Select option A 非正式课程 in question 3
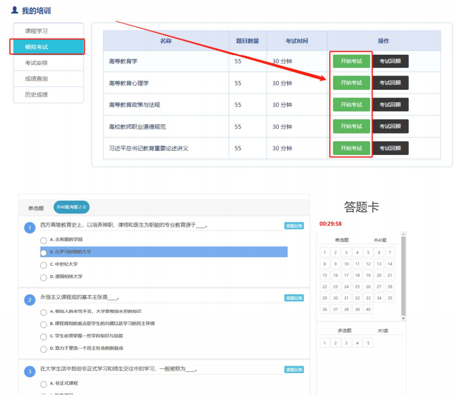 [44, 384]
